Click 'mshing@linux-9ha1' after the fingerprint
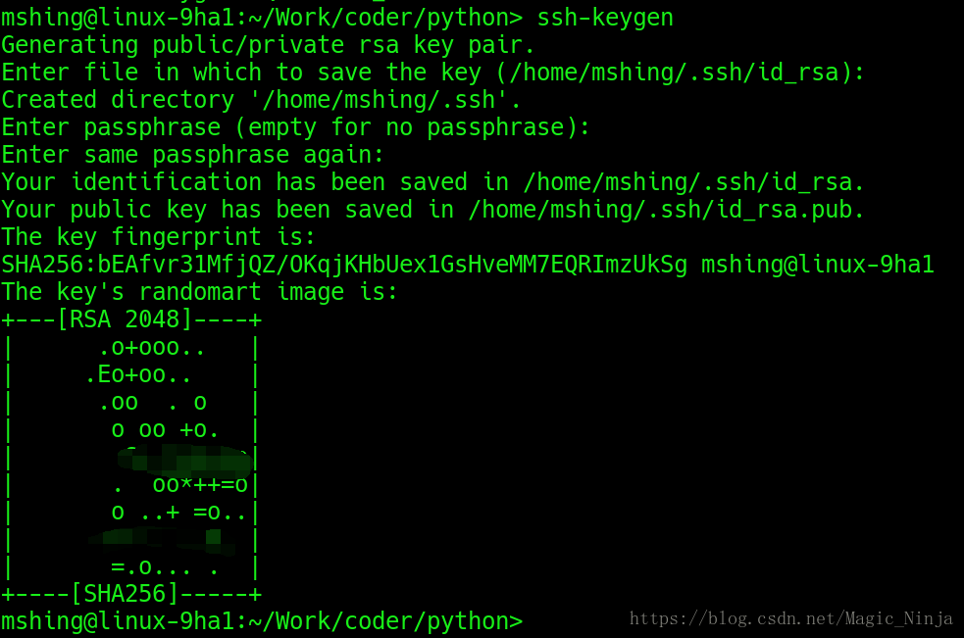964x638 pixels. 818,265
